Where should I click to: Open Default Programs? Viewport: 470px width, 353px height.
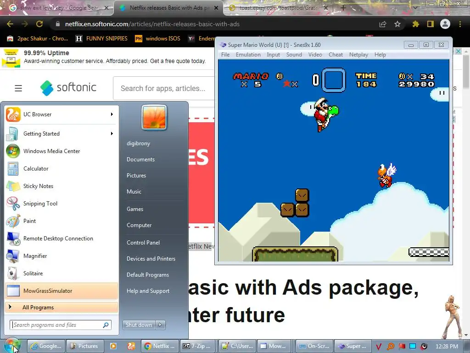pyautogui.click(x=148, y=275)
